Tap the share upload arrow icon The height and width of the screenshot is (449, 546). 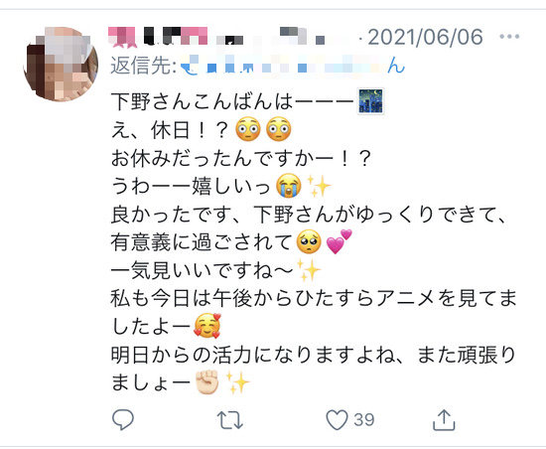[444, 420]
